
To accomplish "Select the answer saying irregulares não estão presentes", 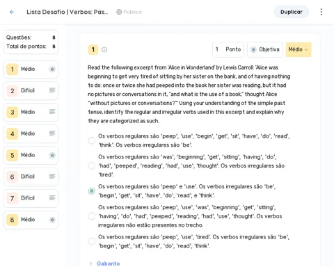I will (x=92, y=216).
